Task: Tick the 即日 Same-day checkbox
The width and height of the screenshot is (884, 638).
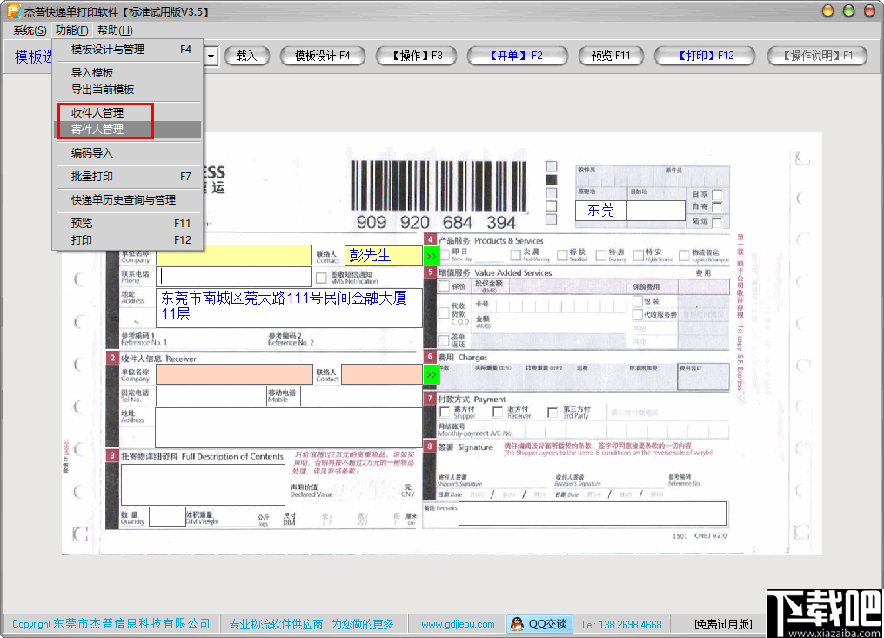Action: tap(445, 255)
